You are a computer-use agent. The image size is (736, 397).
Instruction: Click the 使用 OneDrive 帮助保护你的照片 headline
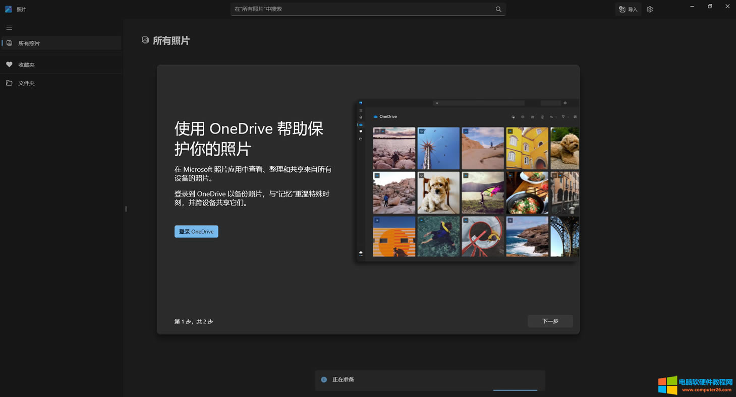pos(249,139)
